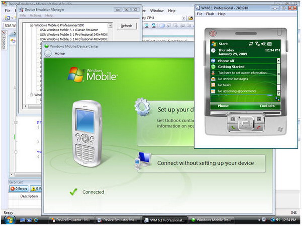302x226 pixels.
Task: Tap the clock date entry in emulator
Action: (246, 52)
